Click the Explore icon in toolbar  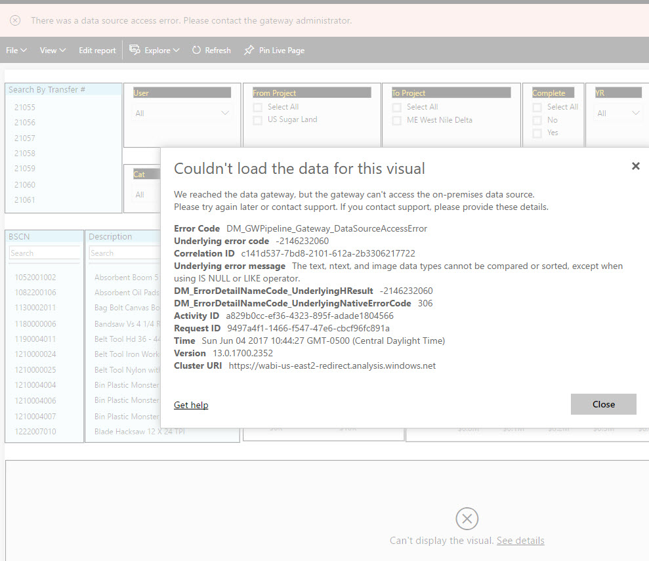[135, 50]
